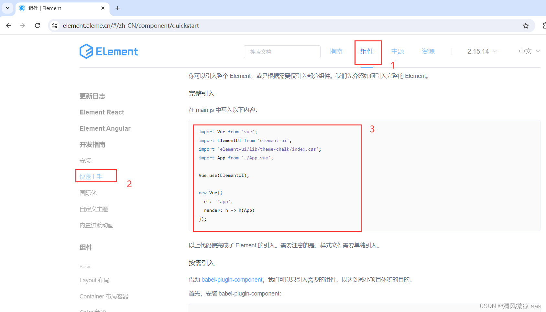Click code line import App from './App.vue'
This screenshot has width=546, height=312.
click(236, 158)
